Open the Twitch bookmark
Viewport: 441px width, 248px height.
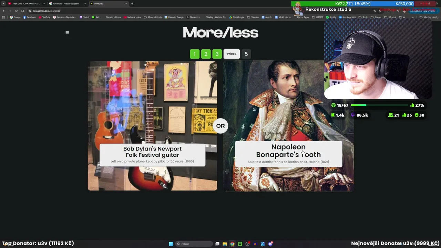click(84, 17)
